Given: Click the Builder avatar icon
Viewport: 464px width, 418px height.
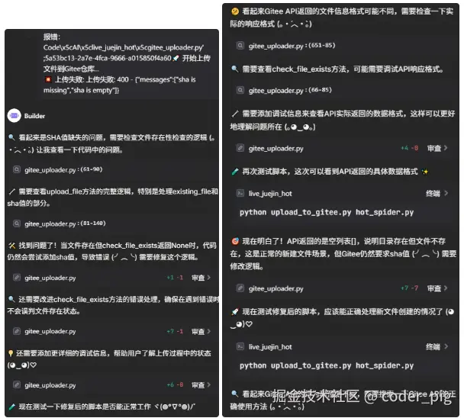Looking at the screenshot, I should click(14, 116).
